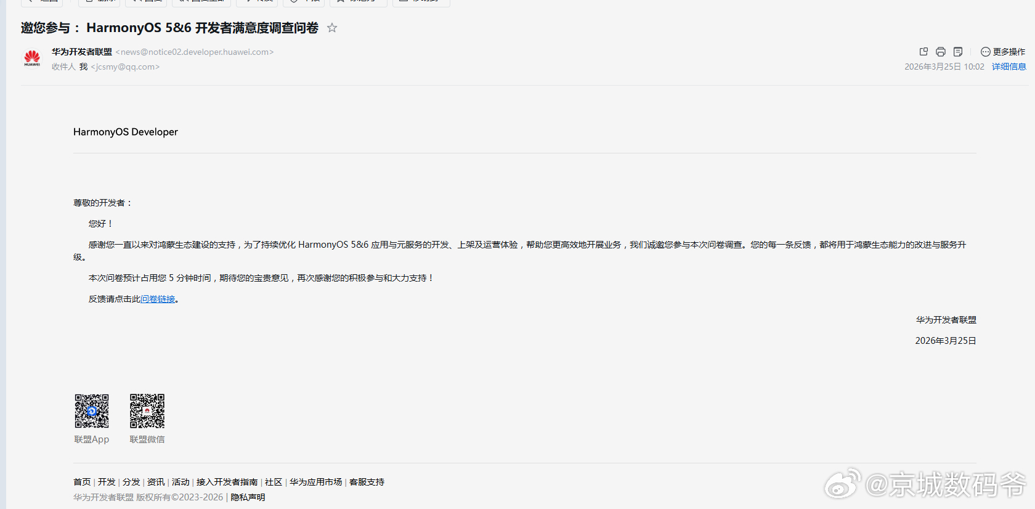
Task: Select sender address news@notice02.developer.huawei.com
Action: [195, 52]
